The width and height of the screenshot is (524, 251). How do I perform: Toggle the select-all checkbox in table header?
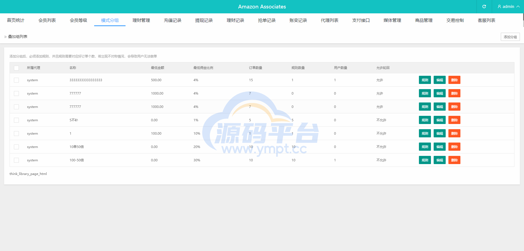[16, 68]
